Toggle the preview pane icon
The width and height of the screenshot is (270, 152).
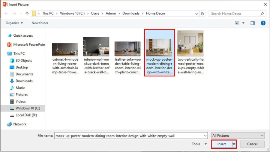tap(253, 23)
